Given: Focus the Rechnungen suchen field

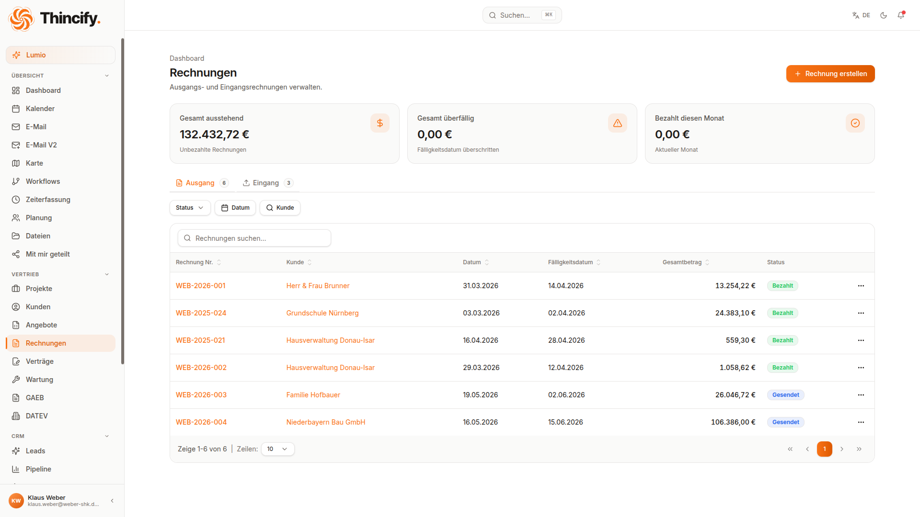Looking at the screenshot, I should click(254, 238).
